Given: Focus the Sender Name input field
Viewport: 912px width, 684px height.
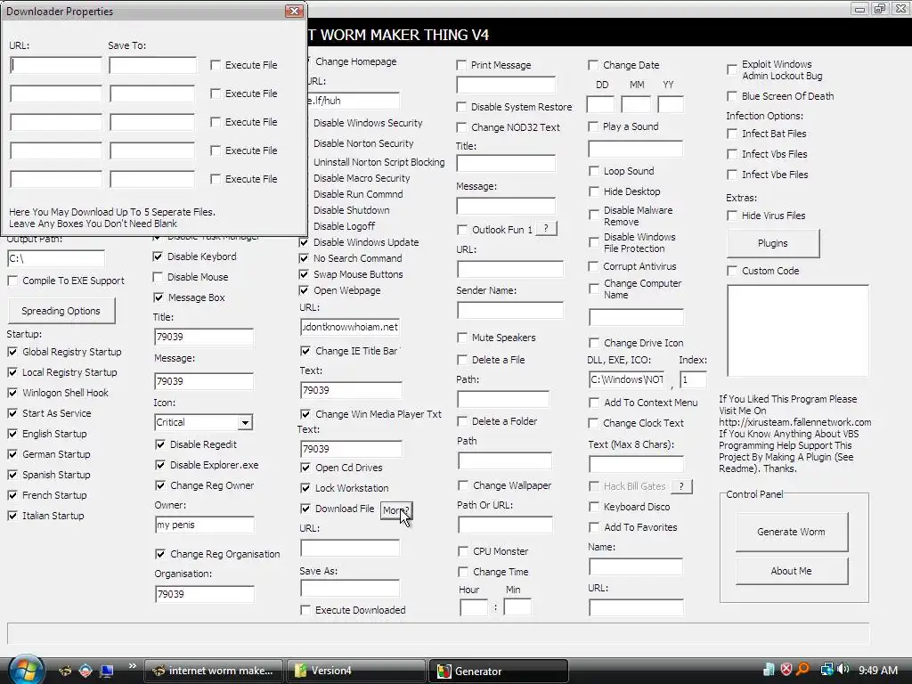Looking at the screenshot, I should click(510, 310).
